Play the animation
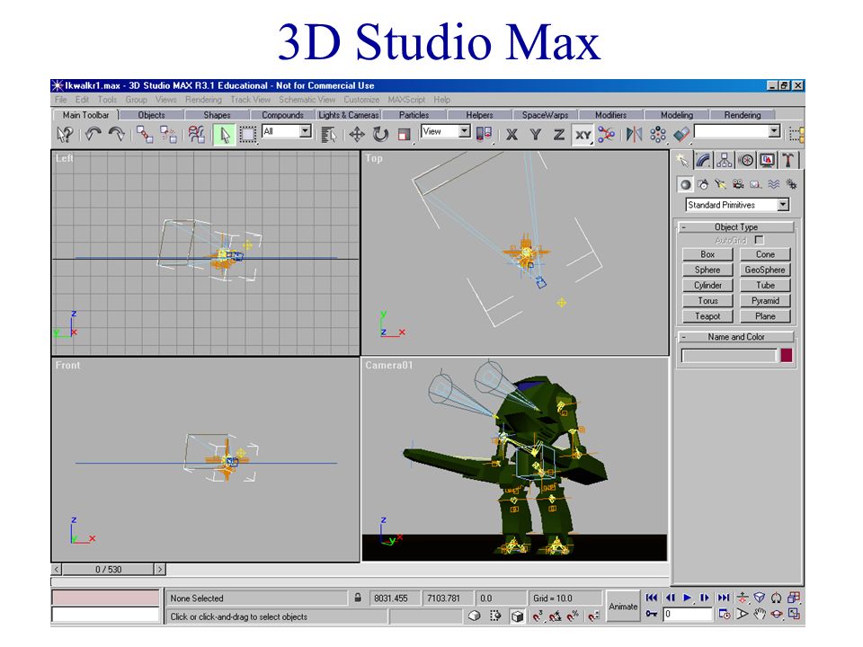 [687, 598]
